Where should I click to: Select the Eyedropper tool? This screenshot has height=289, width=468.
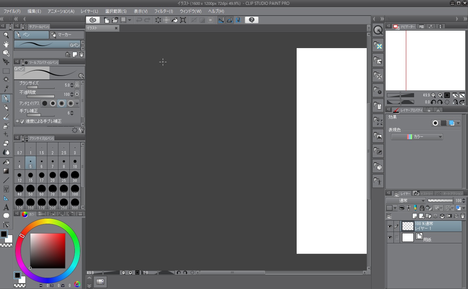(x=6, y=89)
